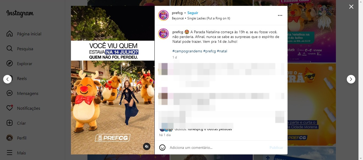Open the #campograndems hashtag link
This screenshot has height=160, width=363.
pos(187,51)
